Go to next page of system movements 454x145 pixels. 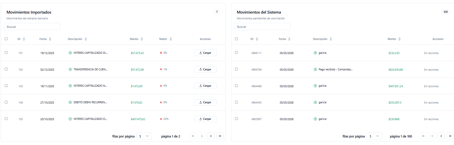(x=441, y=136)
